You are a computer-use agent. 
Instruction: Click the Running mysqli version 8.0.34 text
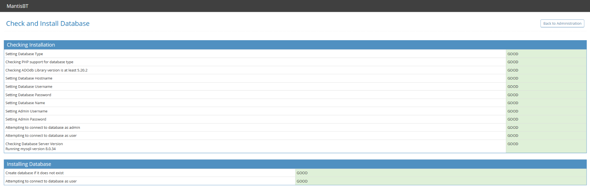[x=31, y=149]
